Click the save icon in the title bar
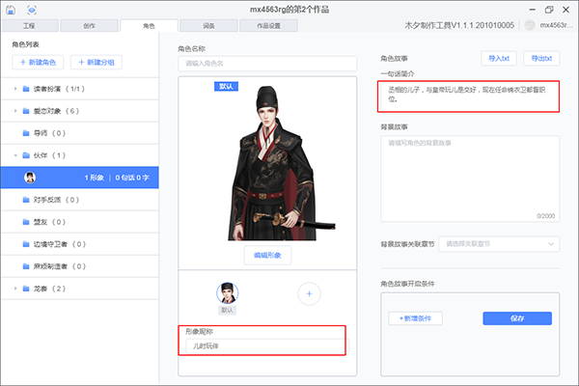 point(11,10)
